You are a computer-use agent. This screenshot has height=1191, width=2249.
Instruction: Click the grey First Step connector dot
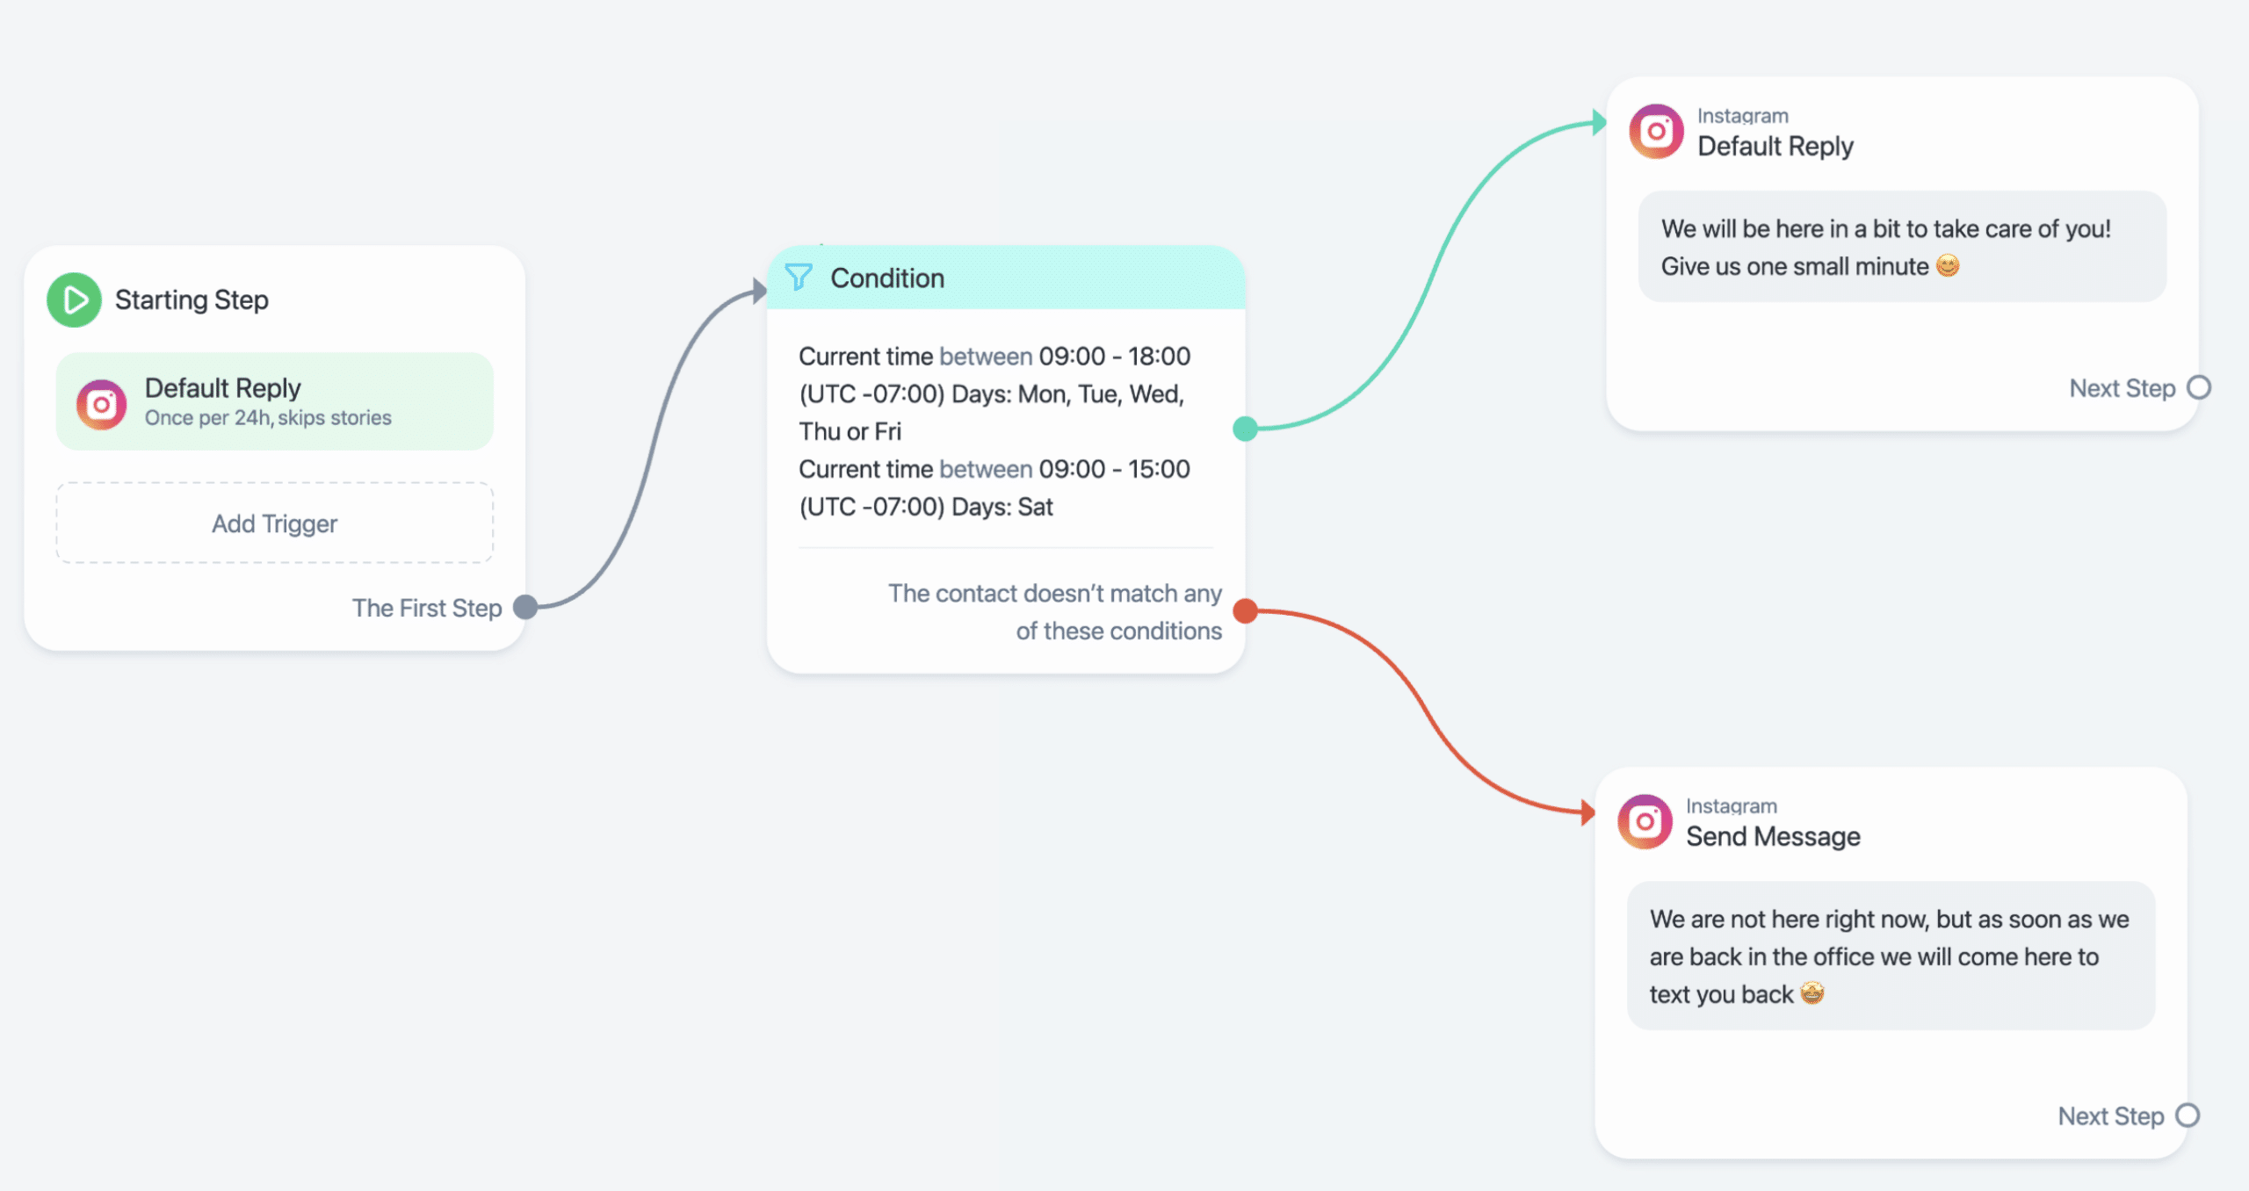525,607
